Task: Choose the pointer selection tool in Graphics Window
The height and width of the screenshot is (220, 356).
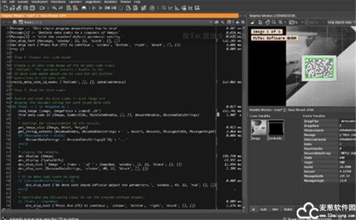Action: [260, 22]
